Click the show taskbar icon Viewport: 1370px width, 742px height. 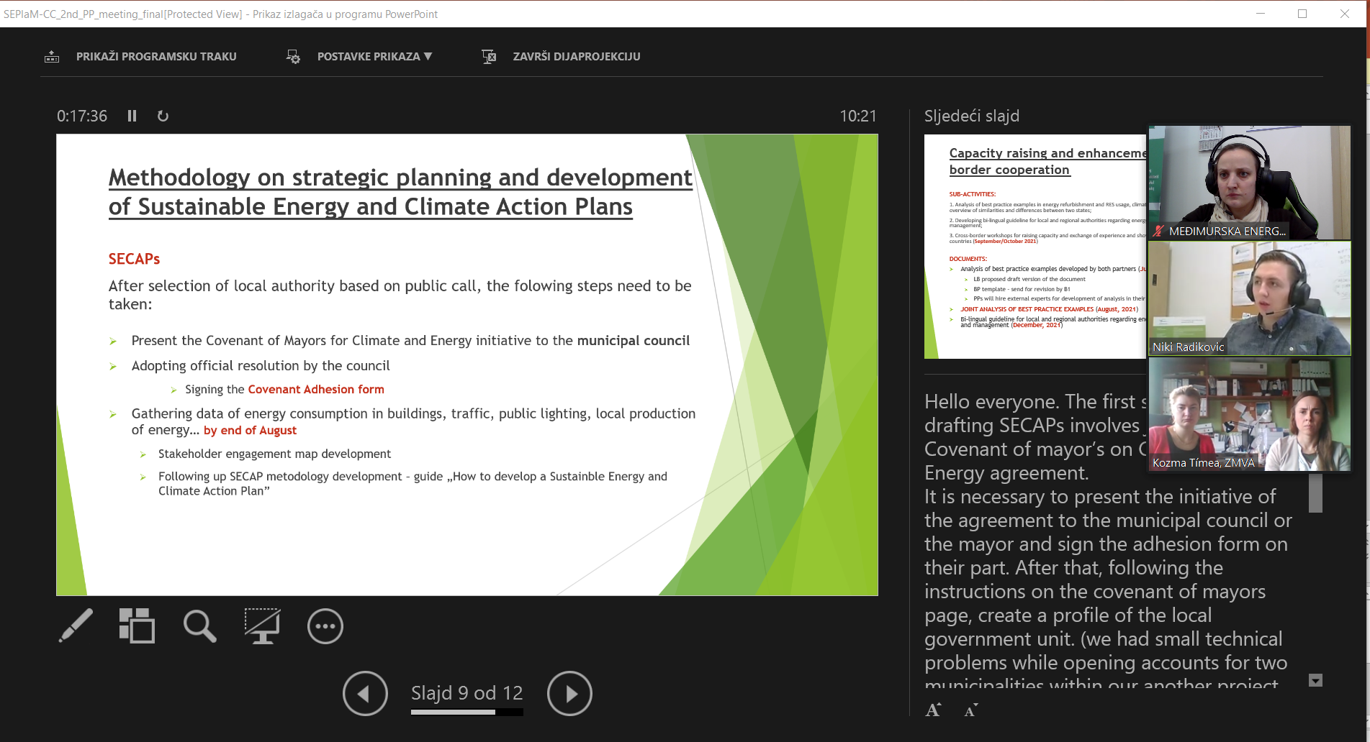coord(52,57)
